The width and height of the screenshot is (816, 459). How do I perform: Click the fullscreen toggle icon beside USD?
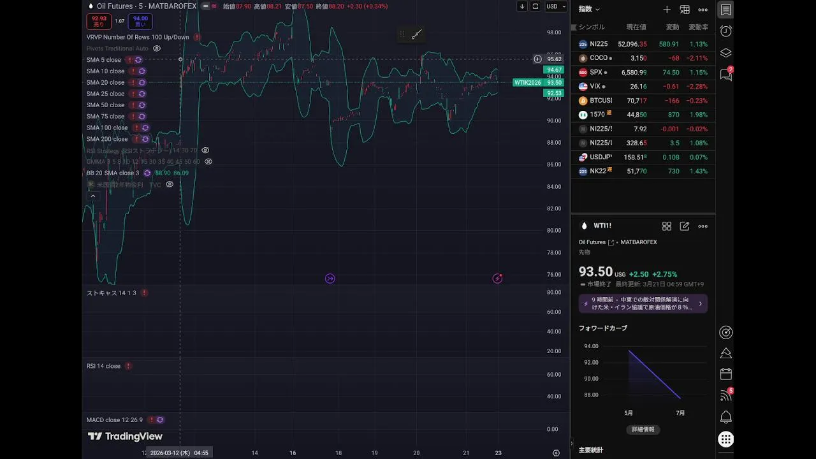pos(535,6)
